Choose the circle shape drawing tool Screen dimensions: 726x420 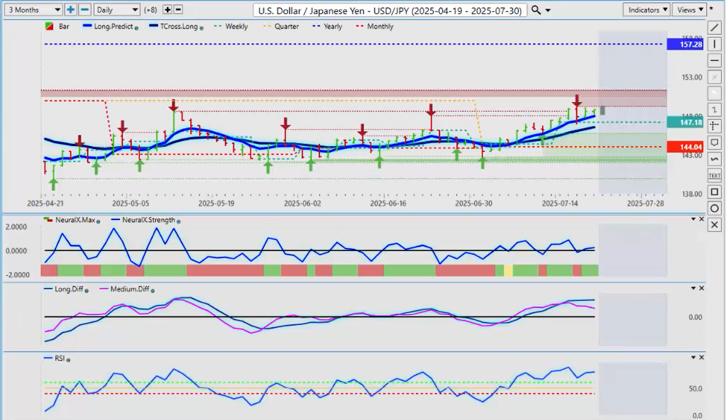[x=715, y=208]
